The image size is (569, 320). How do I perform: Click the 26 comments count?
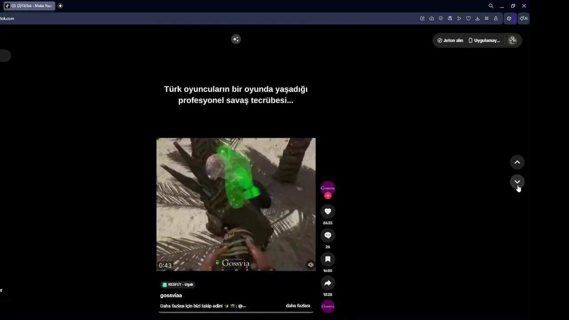point(328,247)
